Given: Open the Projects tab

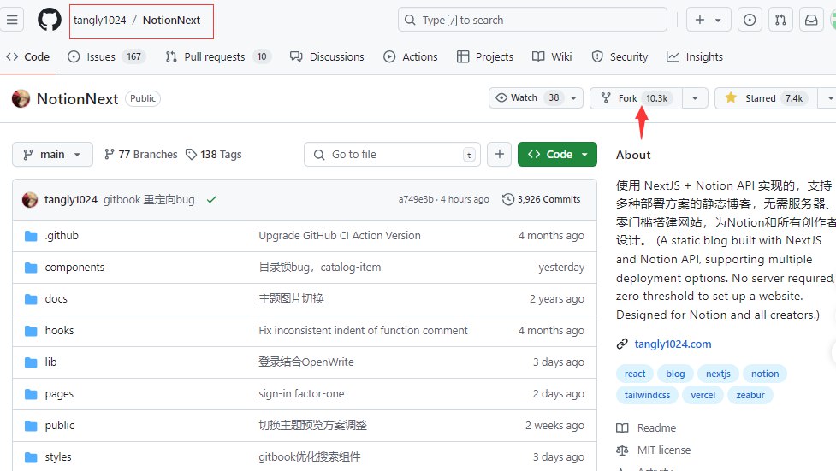Looking at the screenshot, I should (485, 56).
